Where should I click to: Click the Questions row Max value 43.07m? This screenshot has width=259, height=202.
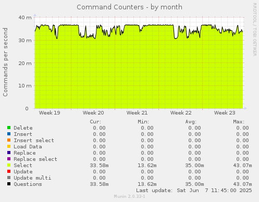pos(242,184)
